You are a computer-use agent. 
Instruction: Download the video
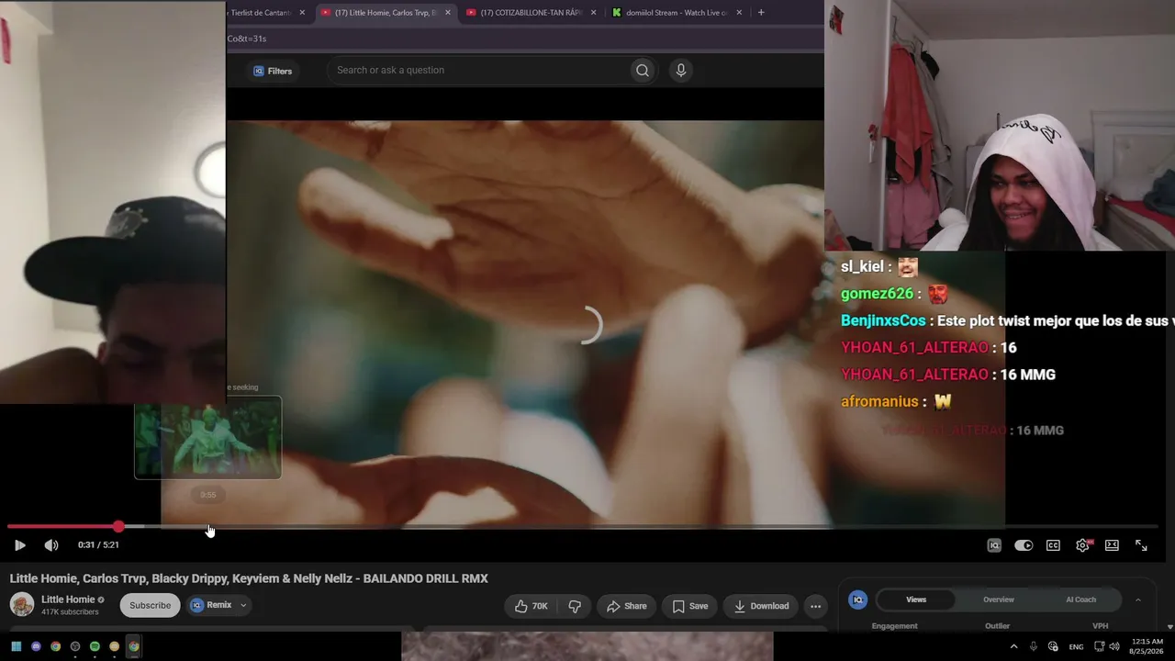(x=760, y=606)
